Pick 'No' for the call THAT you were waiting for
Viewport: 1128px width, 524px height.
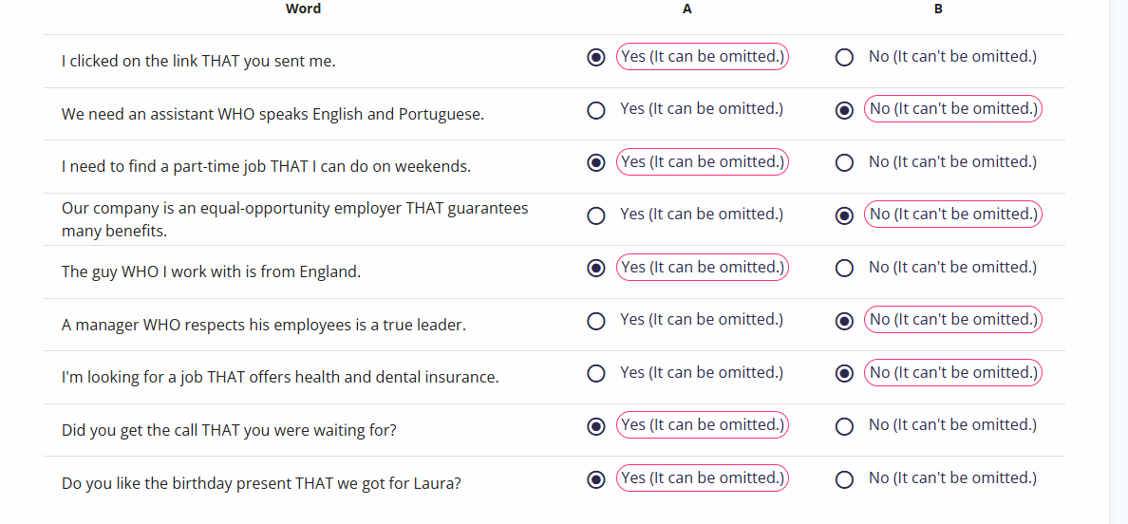[844, 426]
